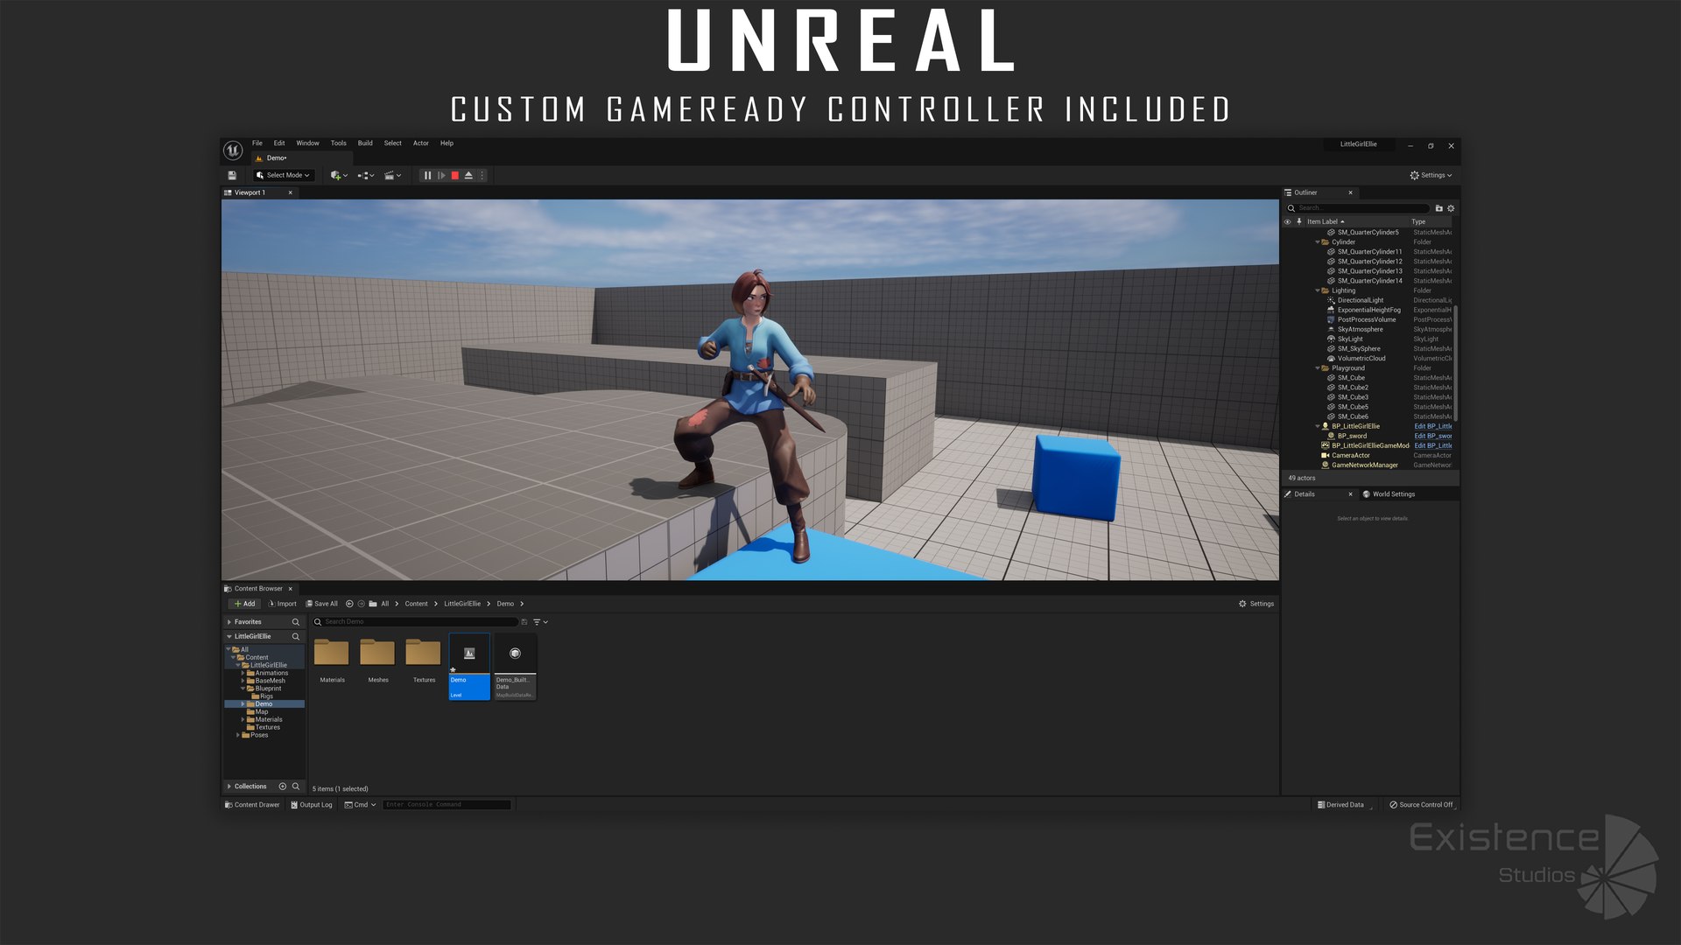Click the Unreal Engine logo icon

click(233, 150)
